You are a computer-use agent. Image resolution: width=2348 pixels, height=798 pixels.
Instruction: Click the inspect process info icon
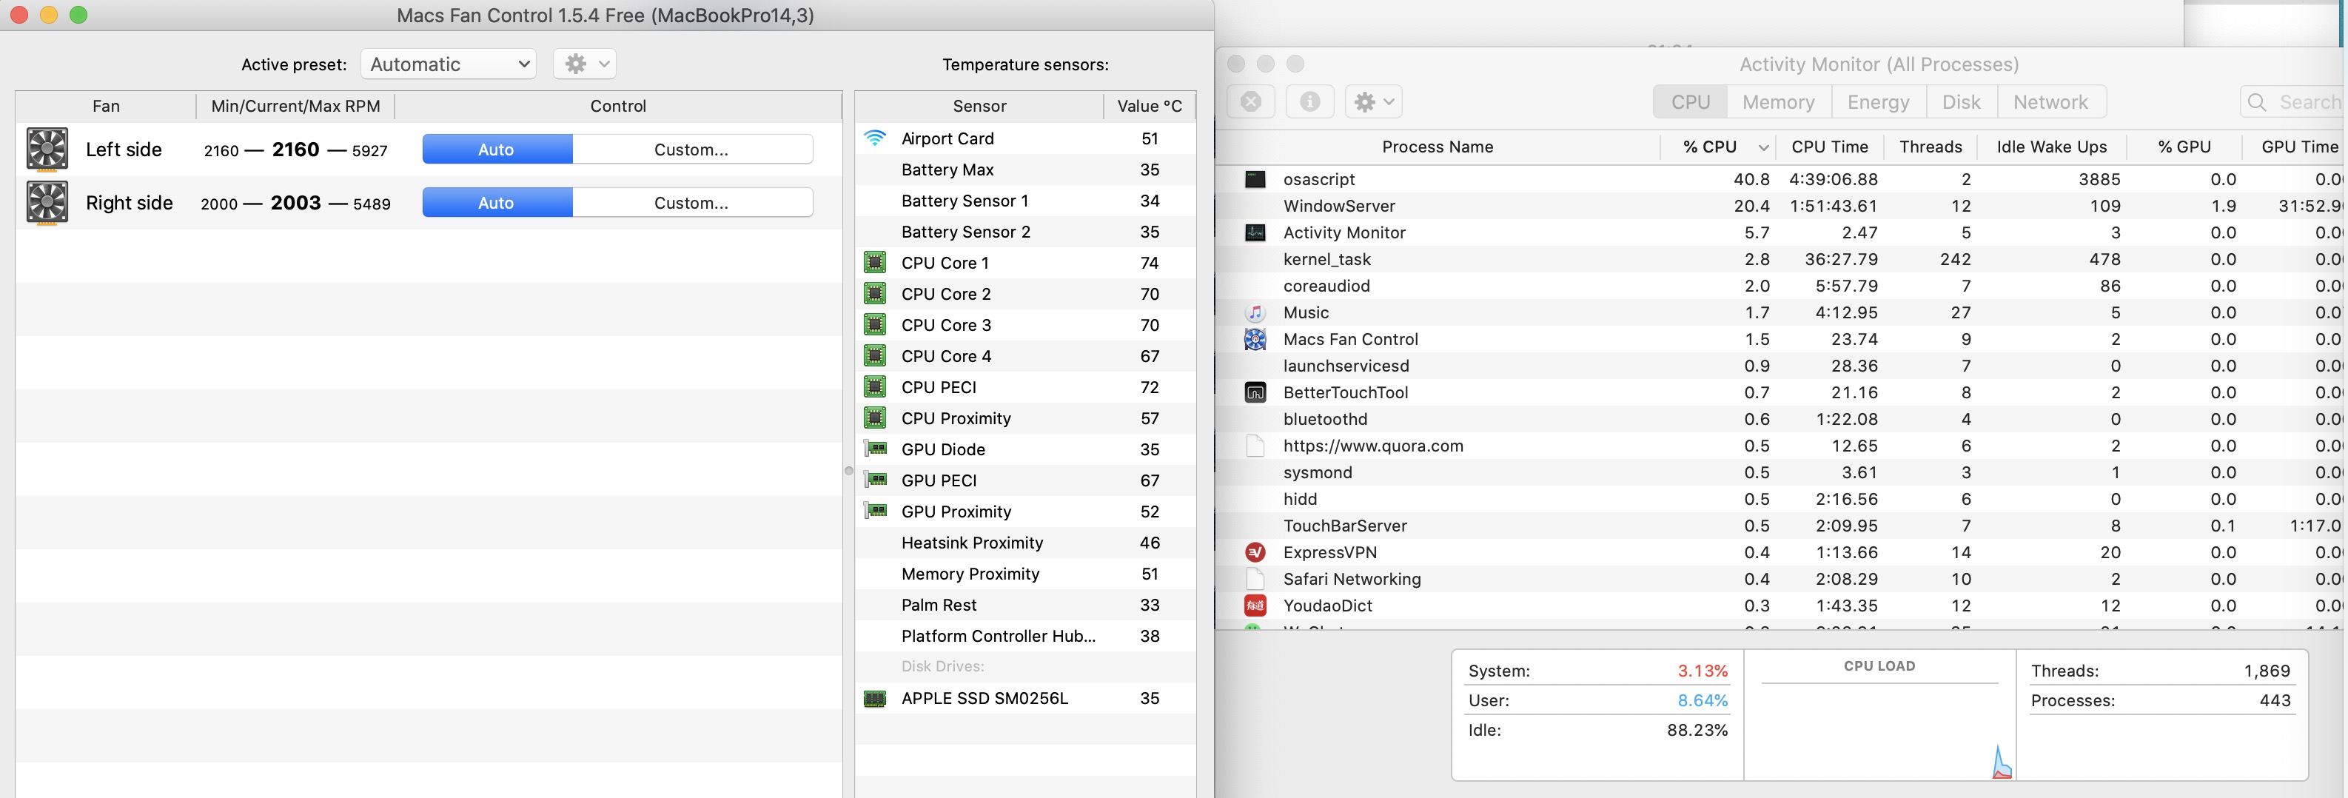(x=1309, y=102)
